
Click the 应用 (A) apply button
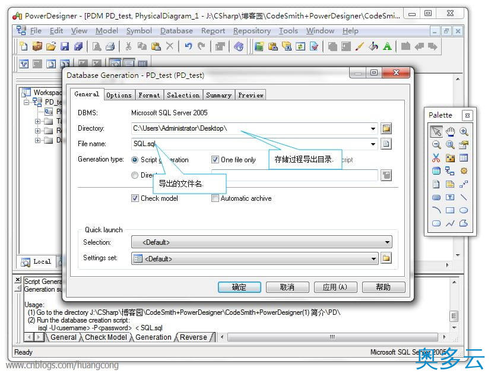[335, 287]
